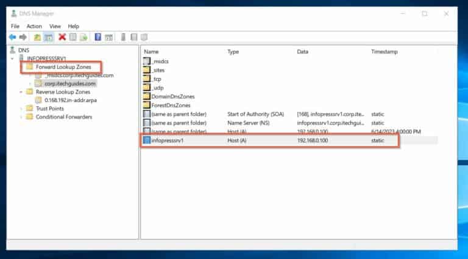Collapse the INFOPRESSSRV1 server node
This screenshot has height=259, width=468.
point(12,58)
